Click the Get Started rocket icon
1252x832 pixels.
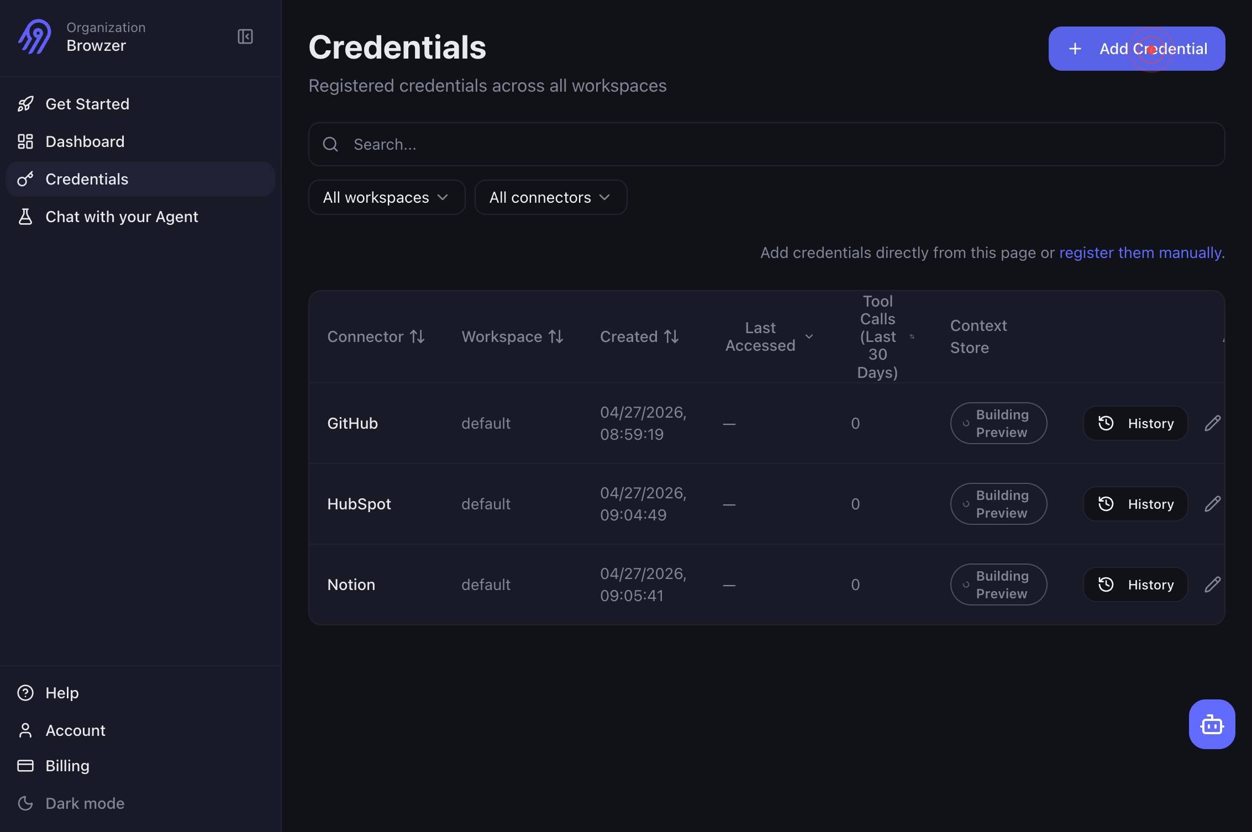(25, 104)
